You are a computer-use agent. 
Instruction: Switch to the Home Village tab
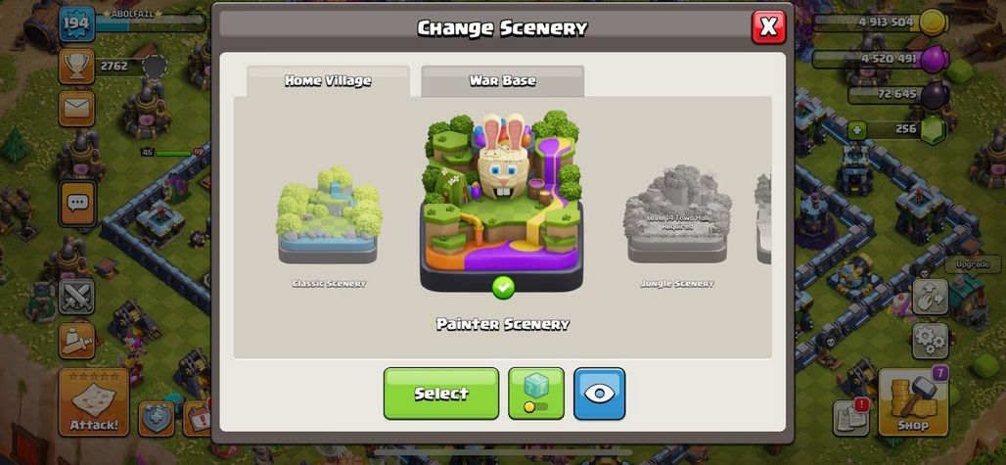[x=328, y=81]
